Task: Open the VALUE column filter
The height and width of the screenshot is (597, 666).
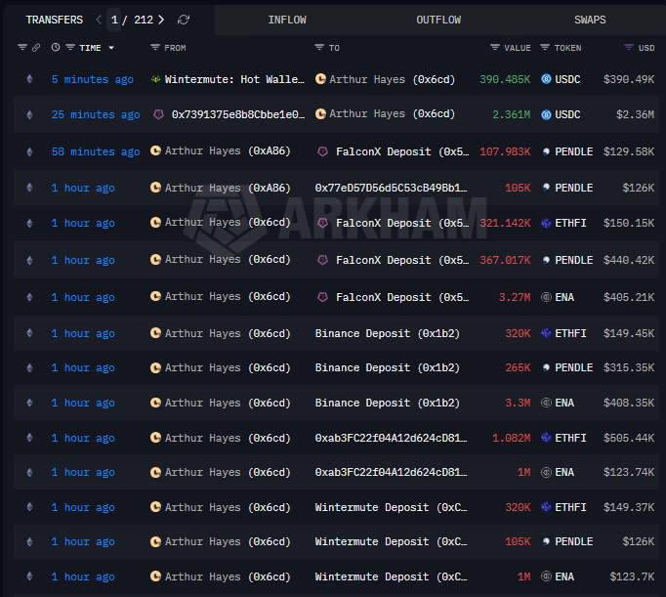Action: pos(495,48)
